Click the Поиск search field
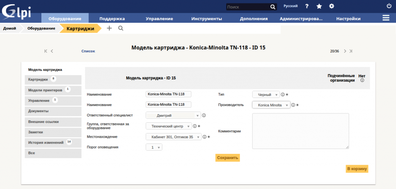The width and height of the screenshot is (396, 189). [x=248, y=7]
